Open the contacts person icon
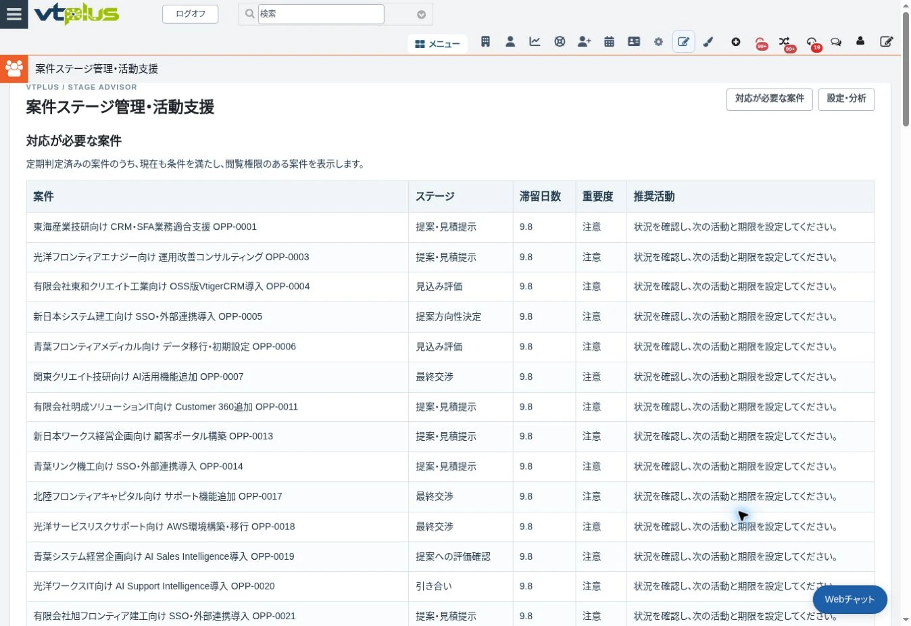Image resolution: width=911 pixels, height=626 pixels. click(x=510, y=42)
